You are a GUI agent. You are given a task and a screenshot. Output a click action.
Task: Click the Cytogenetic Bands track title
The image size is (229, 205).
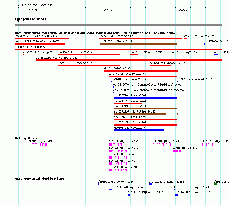tap(31, 19)
